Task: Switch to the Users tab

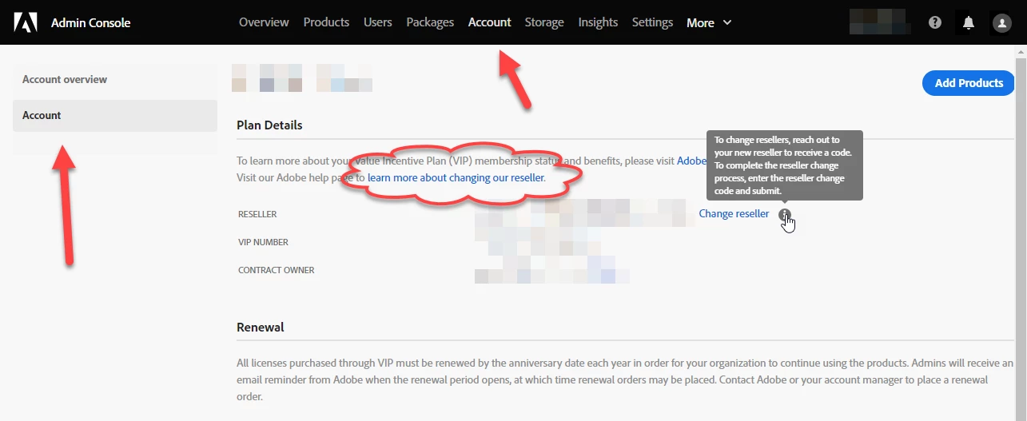Action: [x=377, y=22]
